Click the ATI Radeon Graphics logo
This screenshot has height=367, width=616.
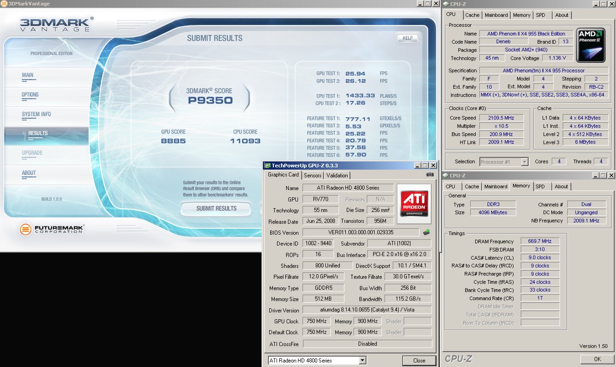tap(414, 204)
